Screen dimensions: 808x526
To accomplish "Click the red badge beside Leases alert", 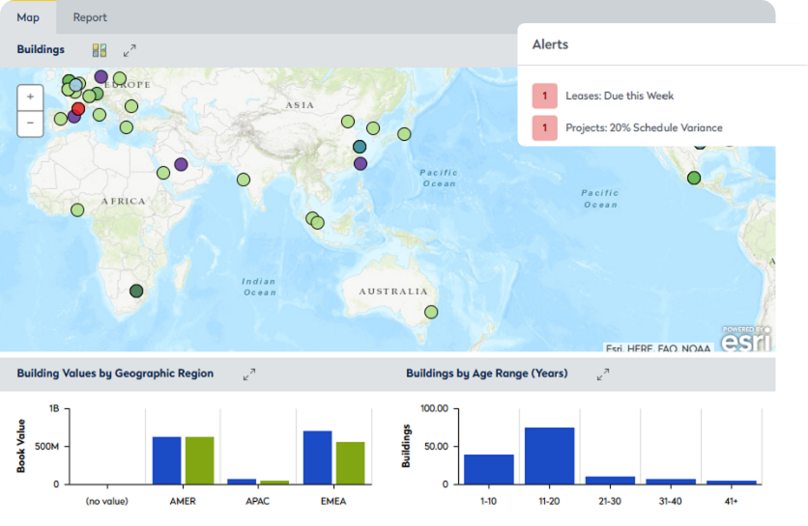I will [x=544, y=96].
